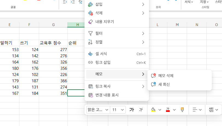Apply the red font color in mini toolbar
This screenshot has height=126, width=222.
(x=168, y=110)
